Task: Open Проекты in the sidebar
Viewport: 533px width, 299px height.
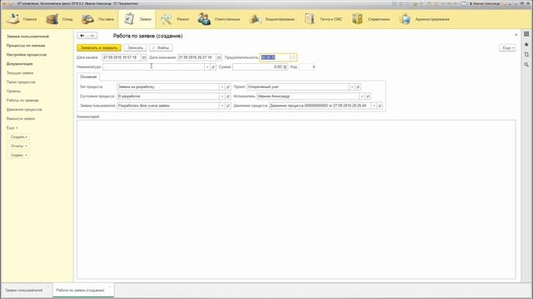Action: (x=13, y=91)
